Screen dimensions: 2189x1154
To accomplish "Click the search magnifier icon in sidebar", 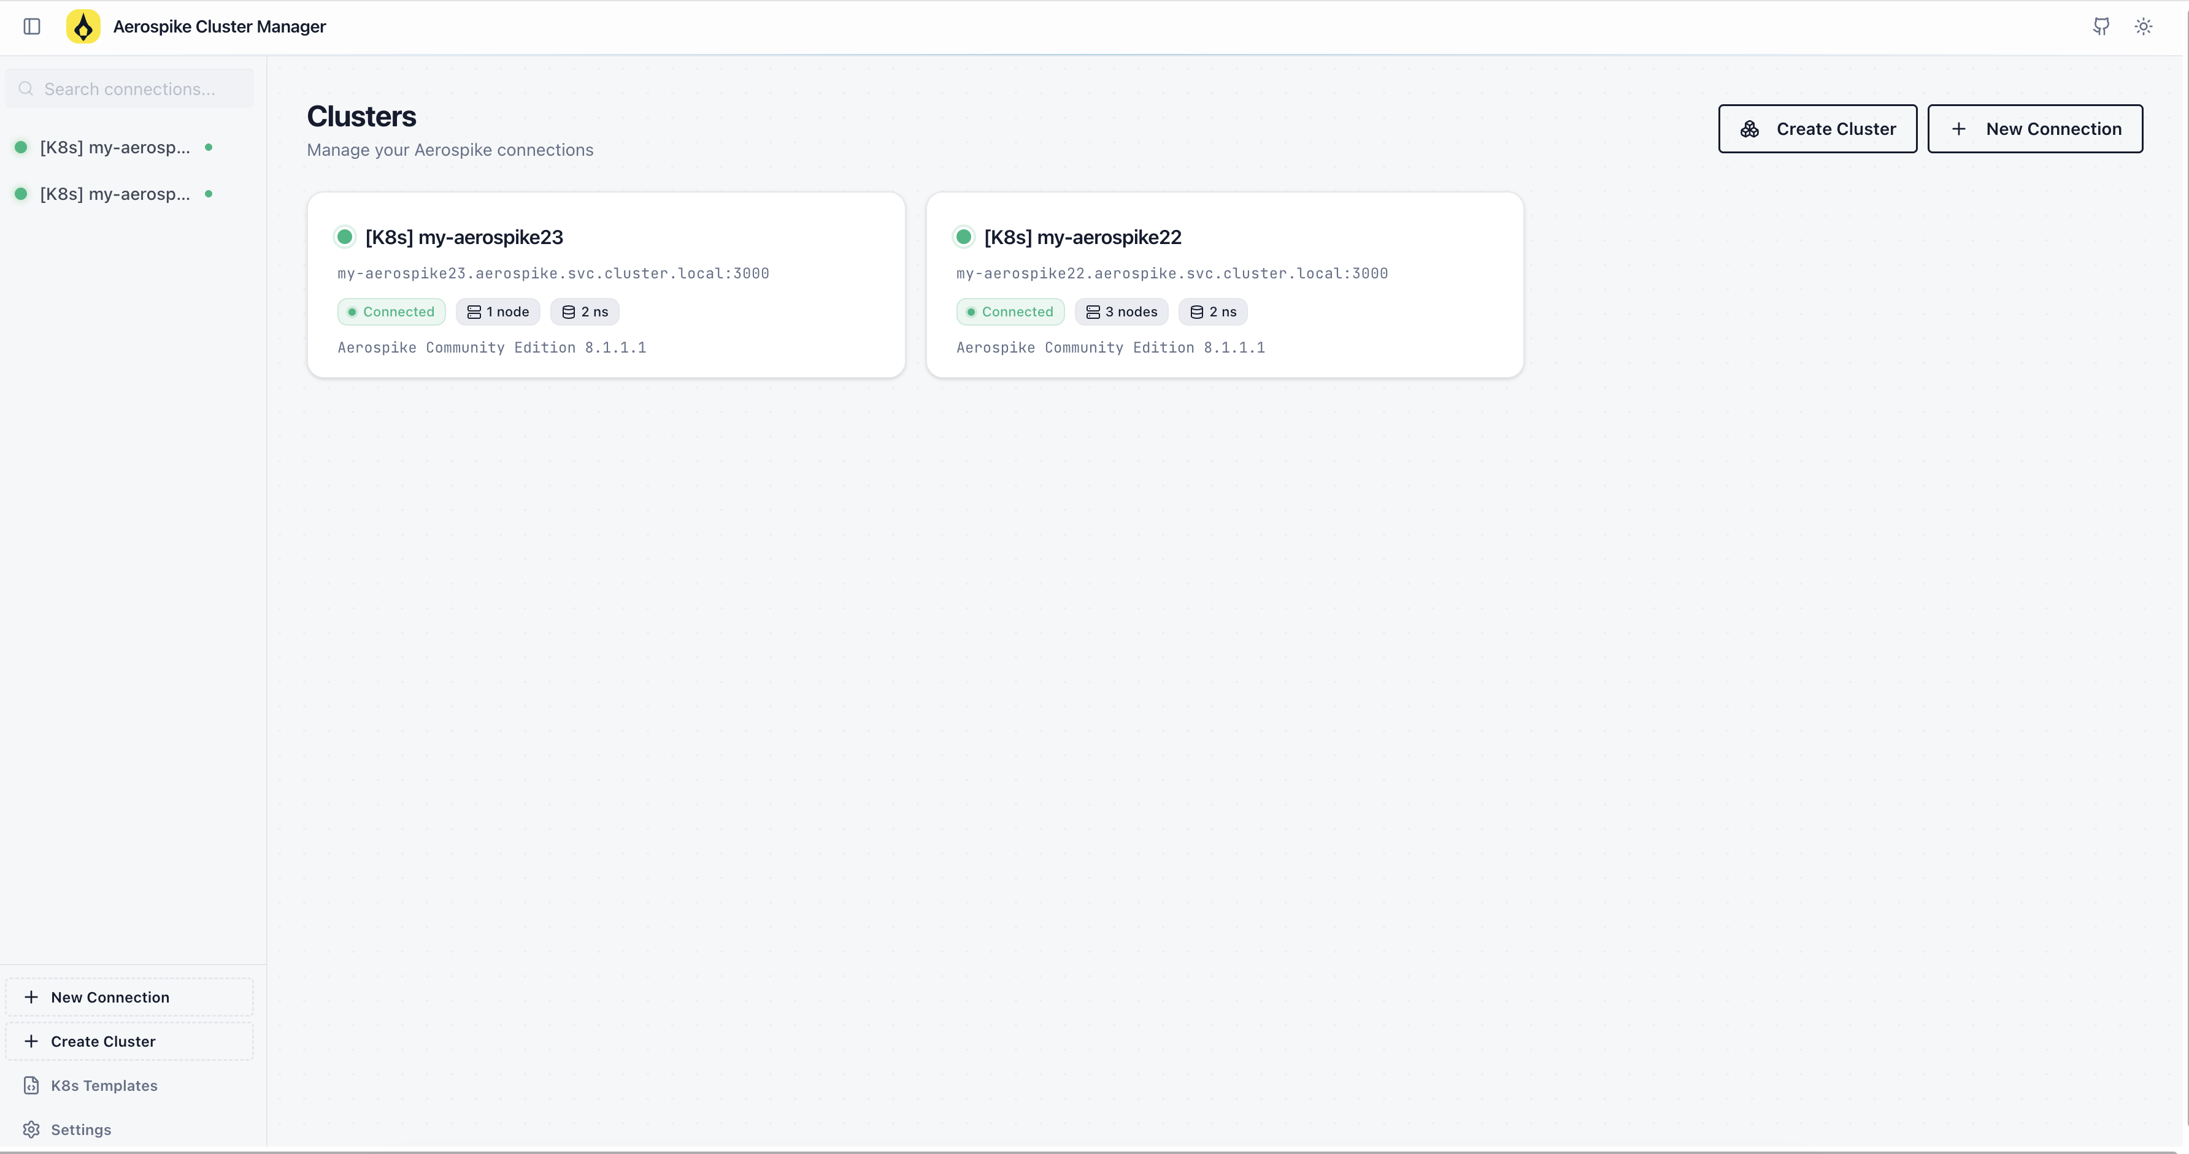I will point(26,88).
